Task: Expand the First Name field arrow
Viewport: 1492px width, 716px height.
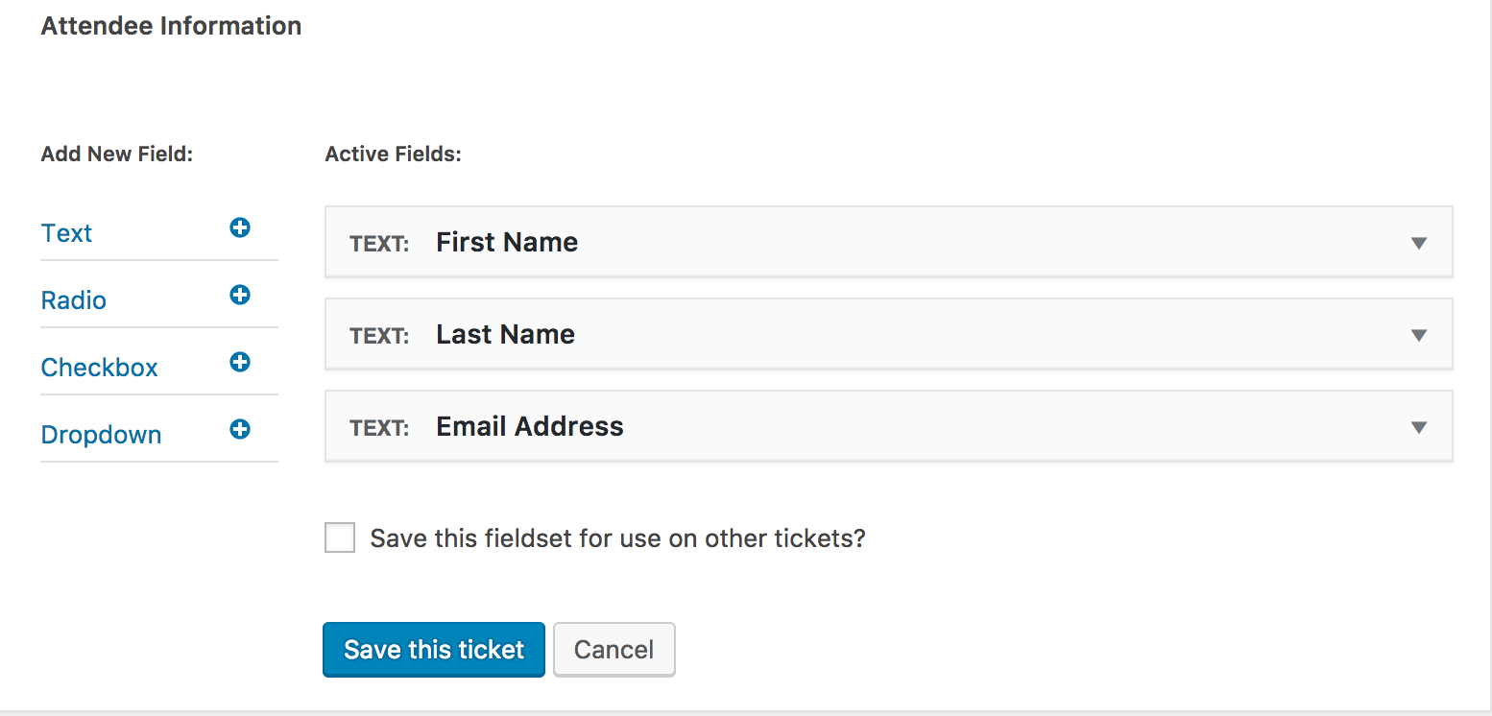Action: [x=1418, y=243]
